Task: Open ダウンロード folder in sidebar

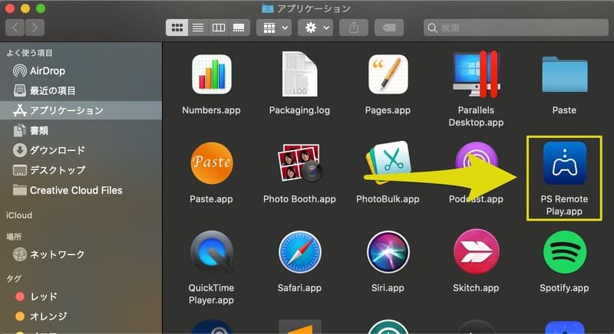Action: (57, 150)
